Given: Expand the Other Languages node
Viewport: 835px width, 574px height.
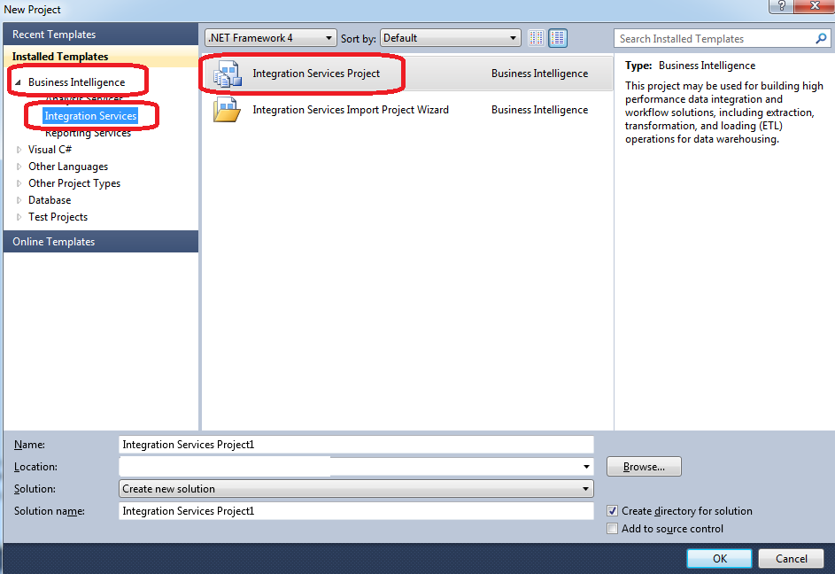Looking at the screenshot, I should pyautogui.click(x=19, y=167).
